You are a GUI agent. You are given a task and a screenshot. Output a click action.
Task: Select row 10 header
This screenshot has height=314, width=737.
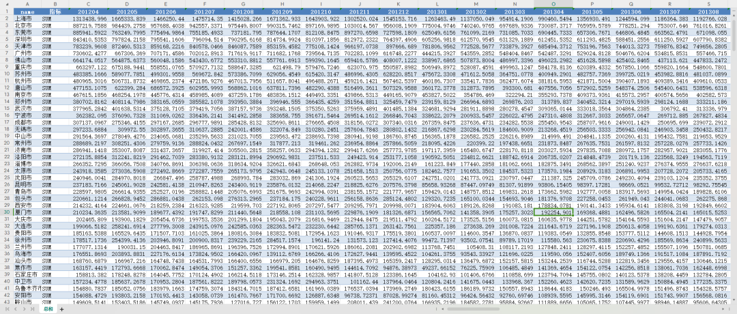[x=7, y=74]
